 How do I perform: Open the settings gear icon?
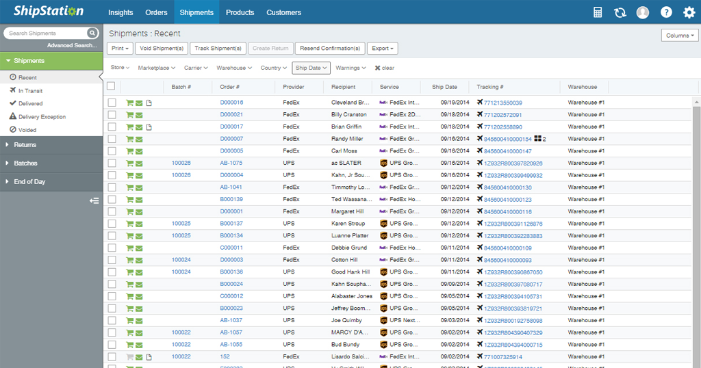coord(689,12)
